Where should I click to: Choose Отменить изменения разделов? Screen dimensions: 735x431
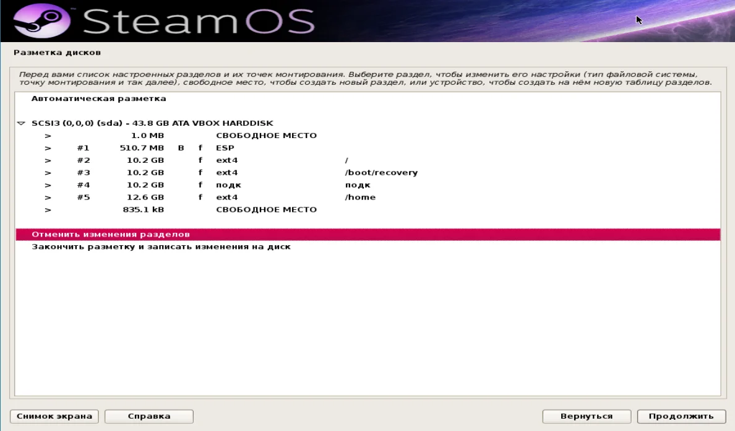click(x=368, y=235)
